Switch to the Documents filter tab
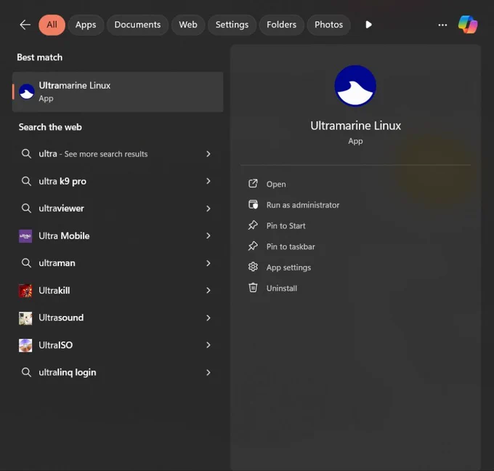Screen dimensions: 494x471 [137, 25]
